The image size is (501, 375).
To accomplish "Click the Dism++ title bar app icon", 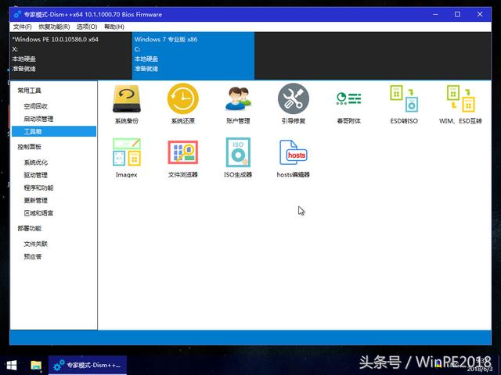I will coord(17,14).
